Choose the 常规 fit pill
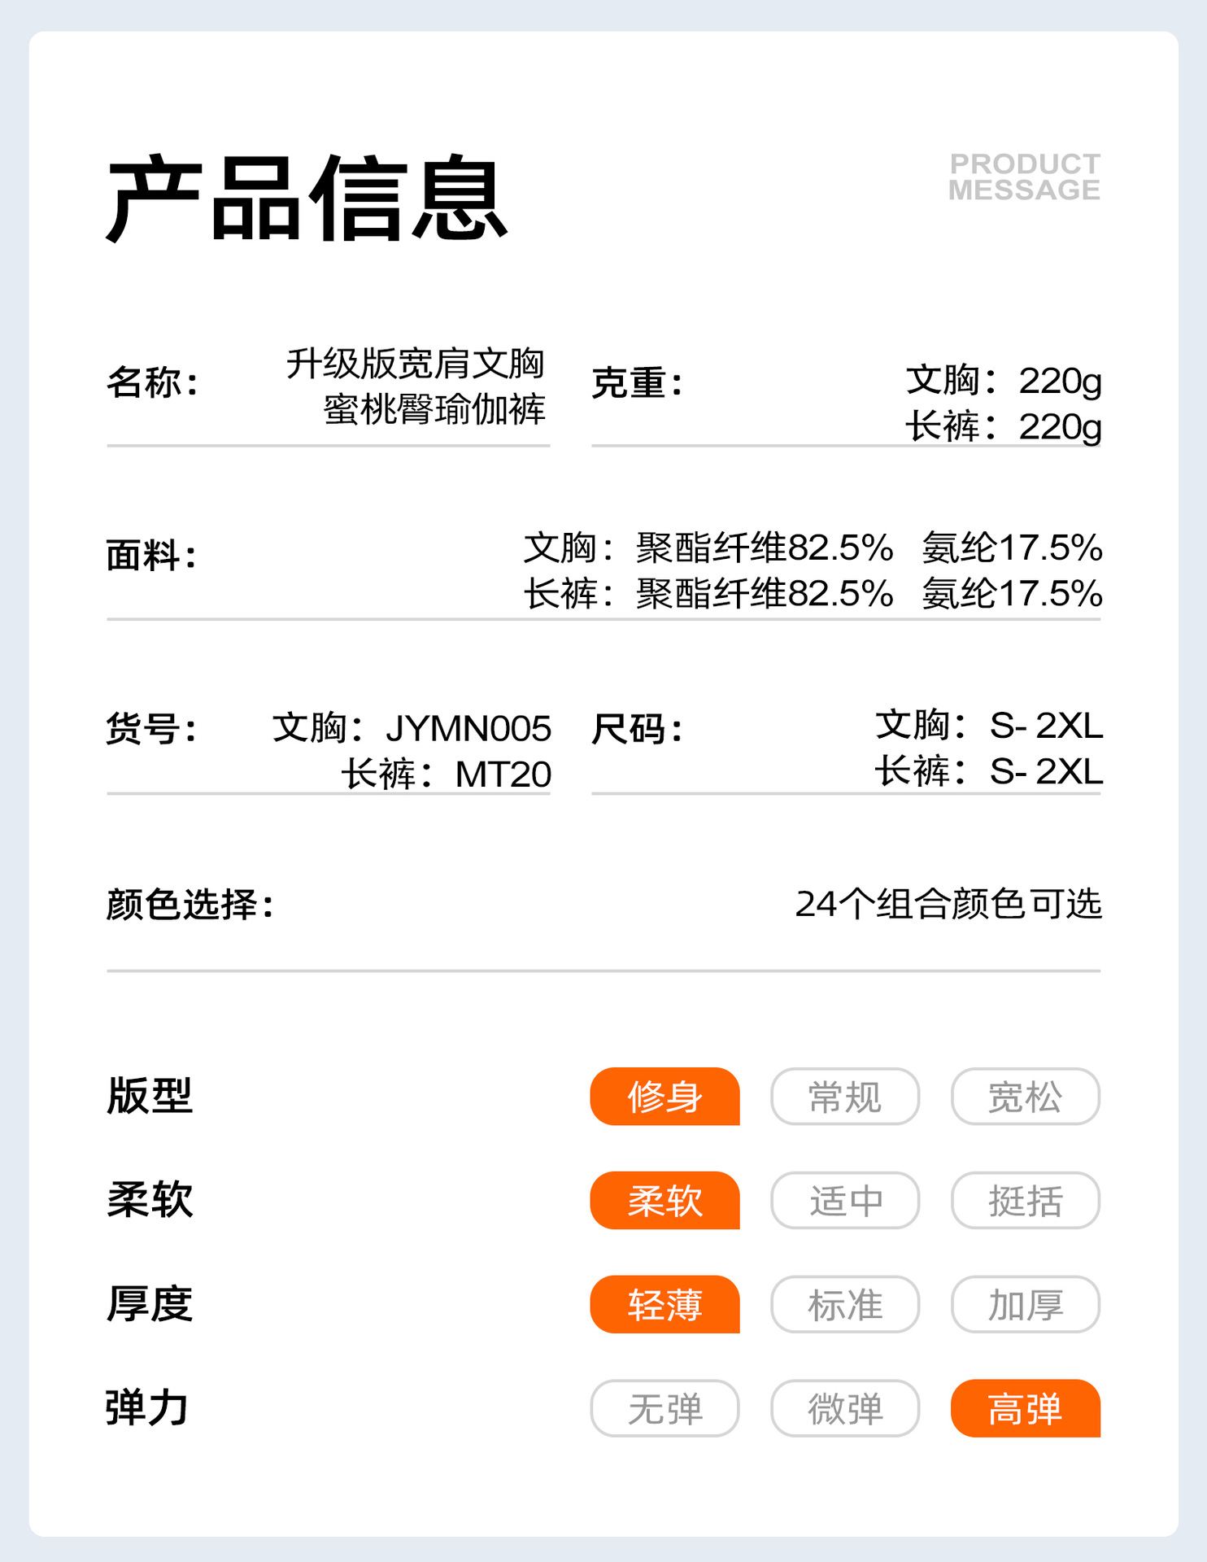The height and width of the screenshot is (1562, 1207). [845, 1097]
